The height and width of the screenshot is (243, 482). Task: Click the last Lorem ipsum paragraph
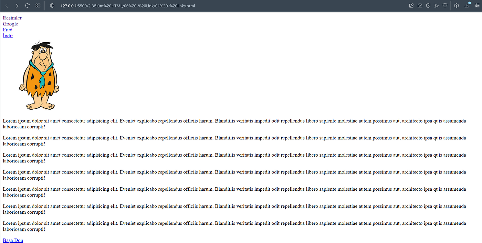(234, 226)
